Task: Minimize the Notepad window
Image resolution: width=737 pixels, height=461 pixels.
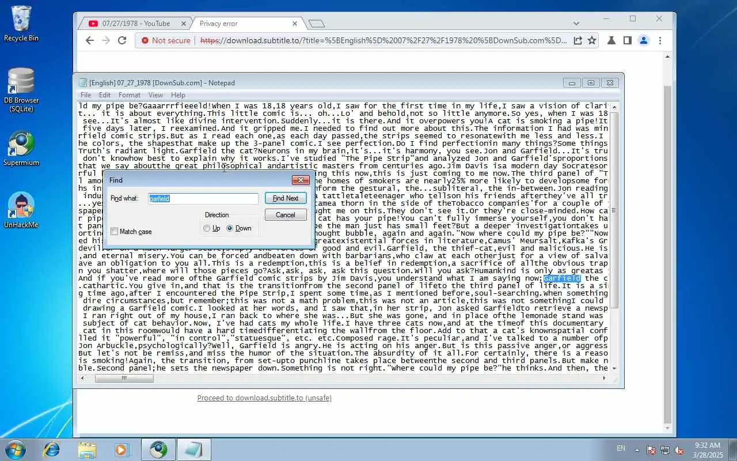Action: point(572,83)
